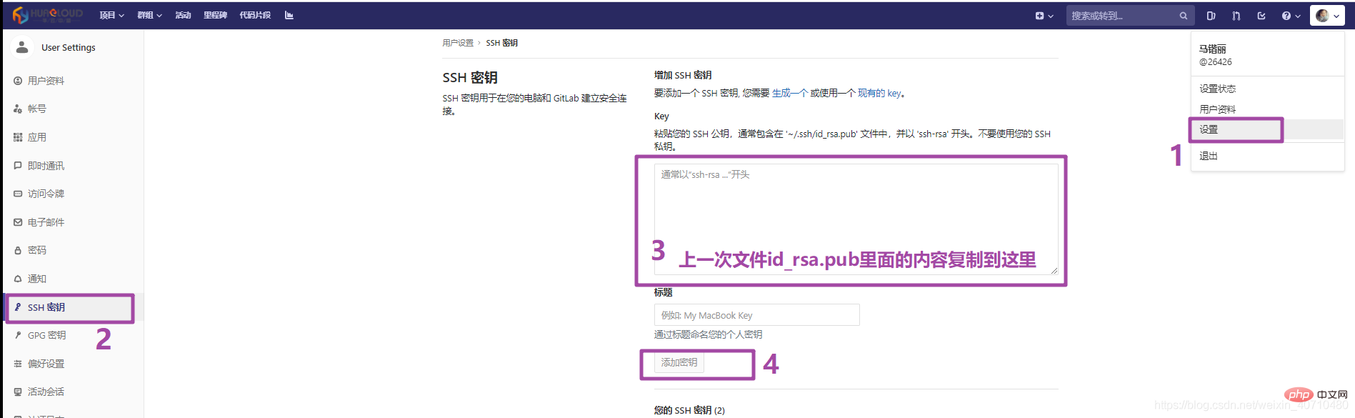The height and width of the screenshot is (418, 1355).
Task: Follow the 现有的 key link
Action: [879, 93]
